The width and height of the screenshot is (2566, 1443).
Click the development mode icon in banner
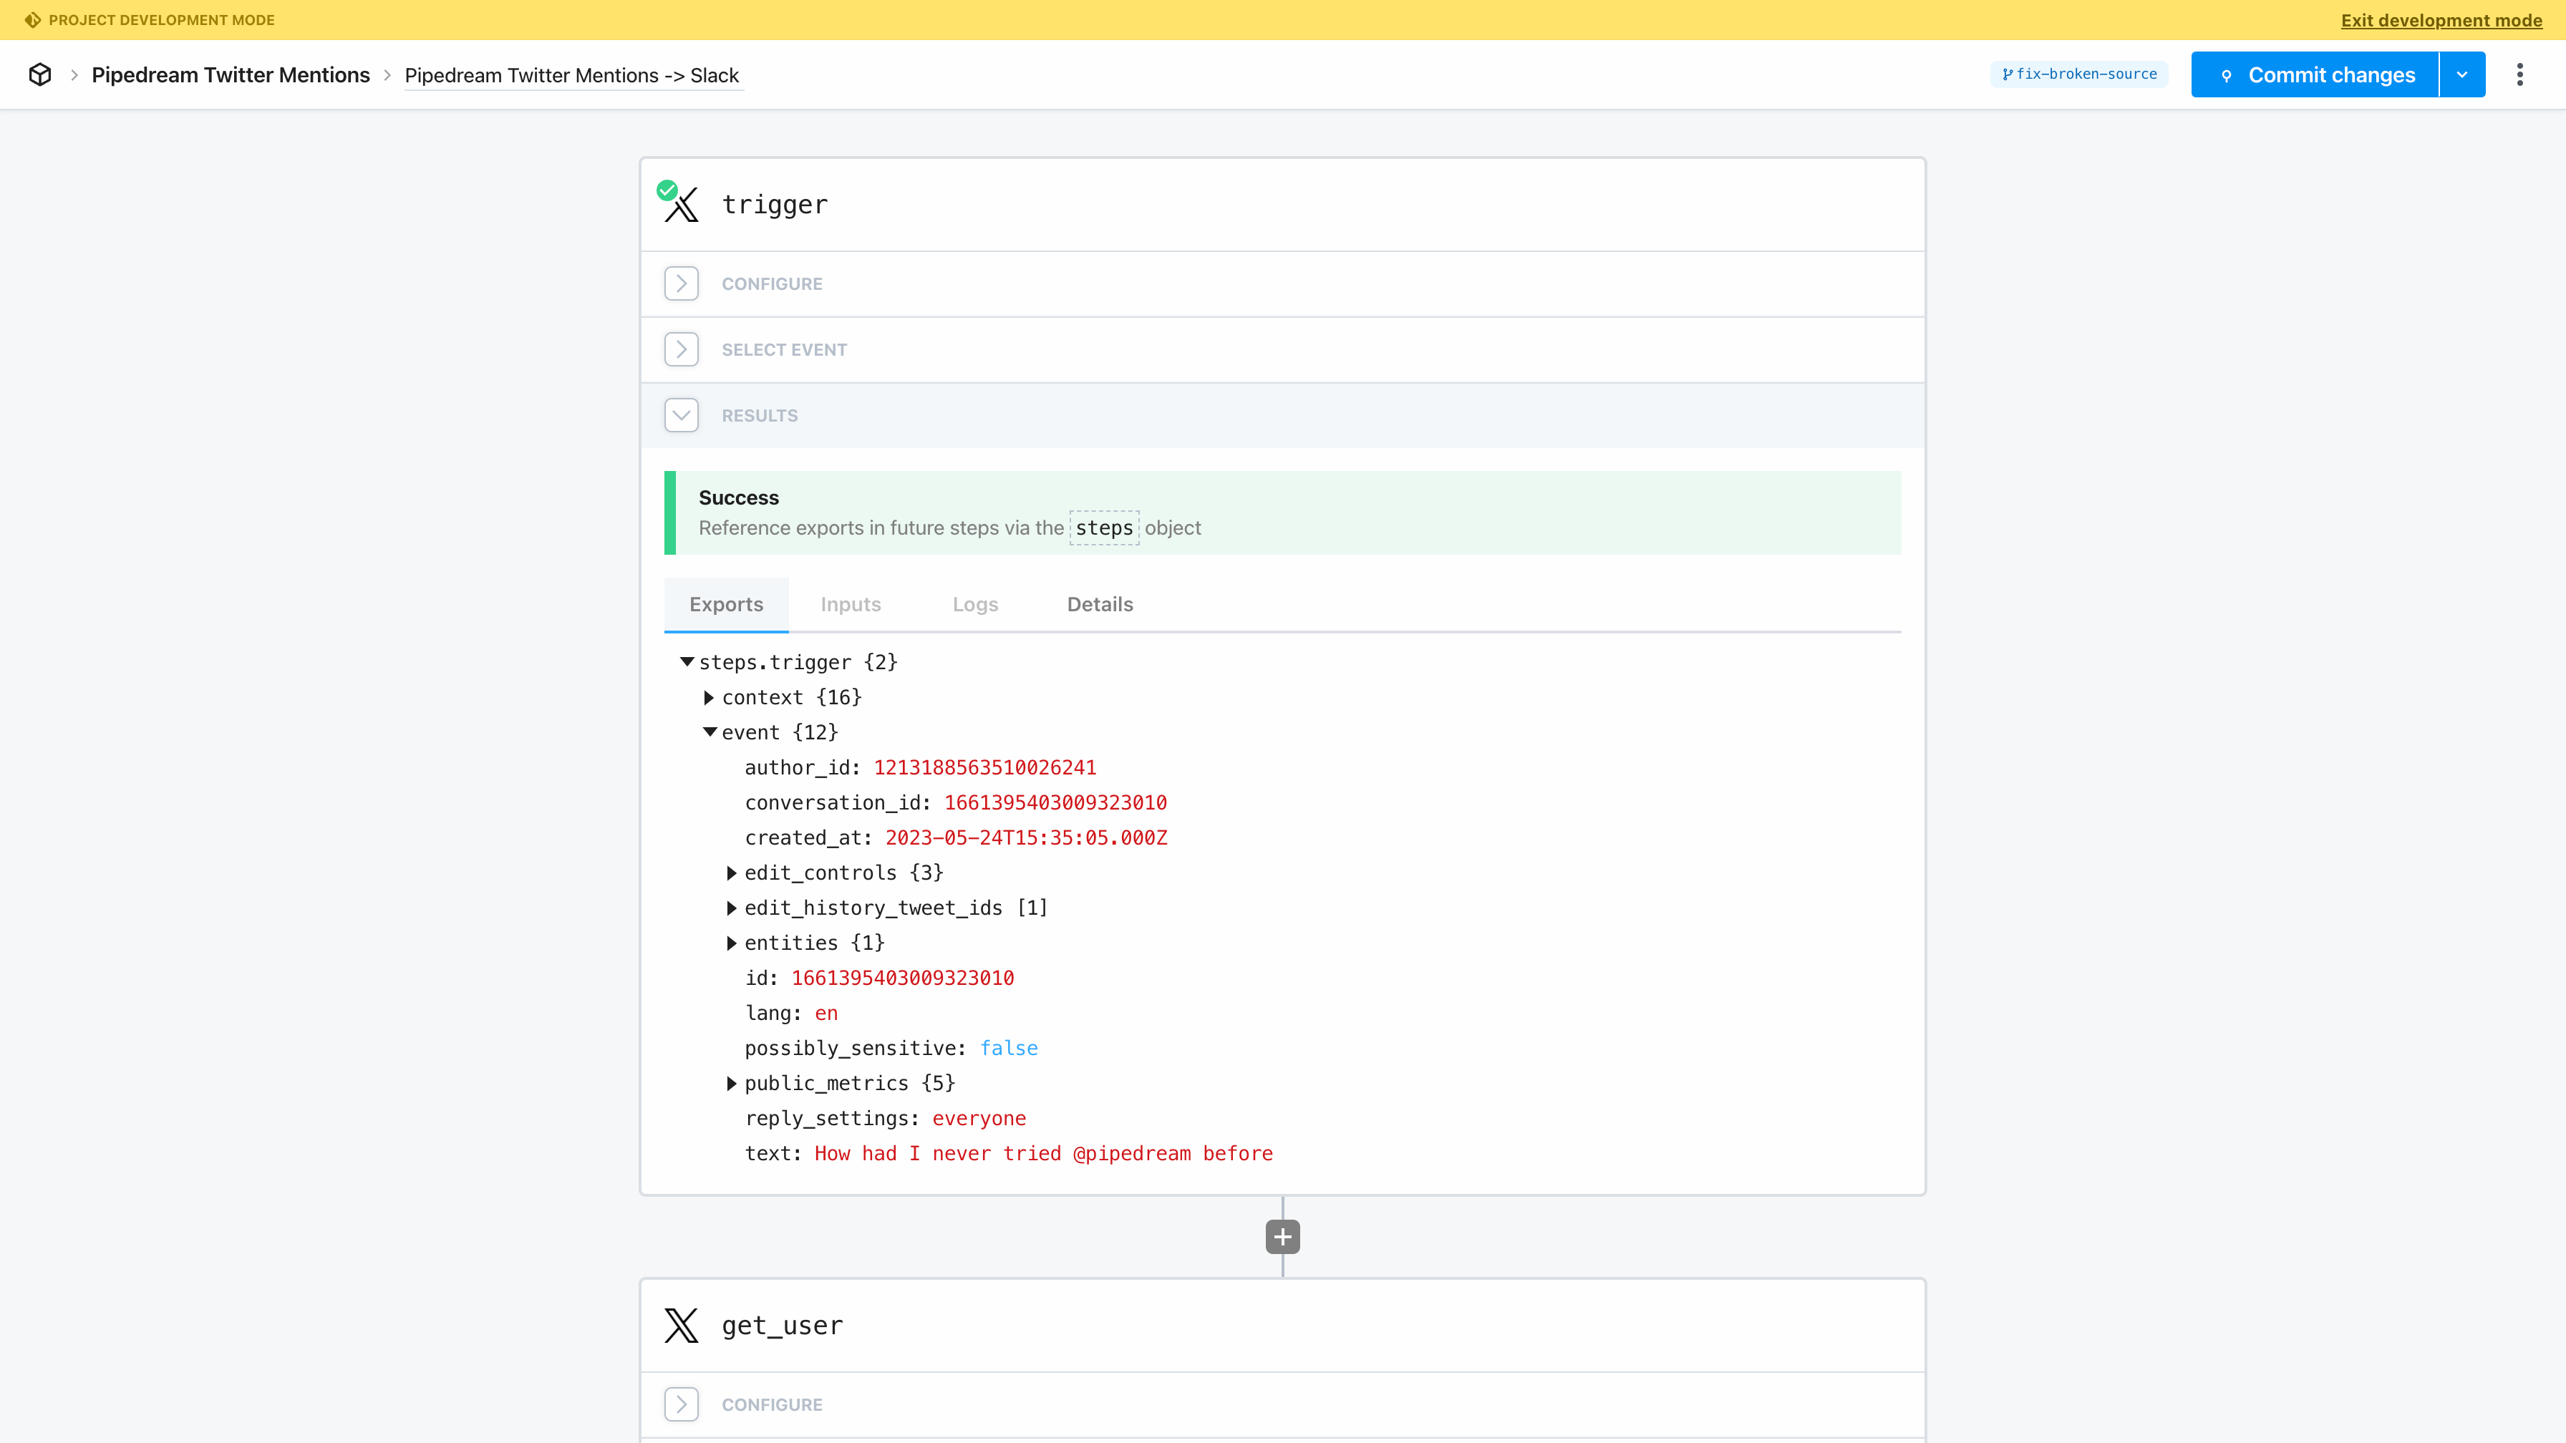[33, 20]
